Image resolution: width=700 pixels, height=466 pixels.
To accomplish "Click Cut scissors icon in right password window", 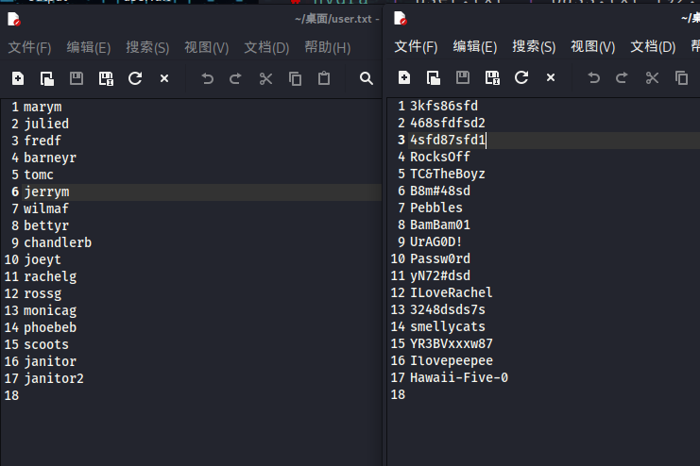I will pos(652,78).
